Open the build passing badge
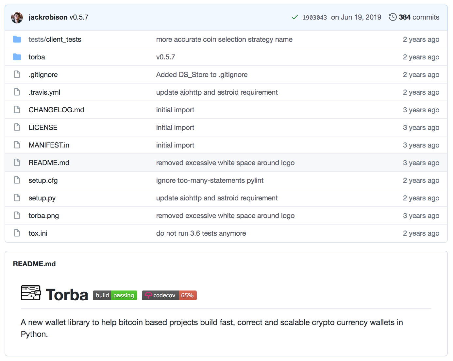 pyautogui.click(x=115, y=295)
